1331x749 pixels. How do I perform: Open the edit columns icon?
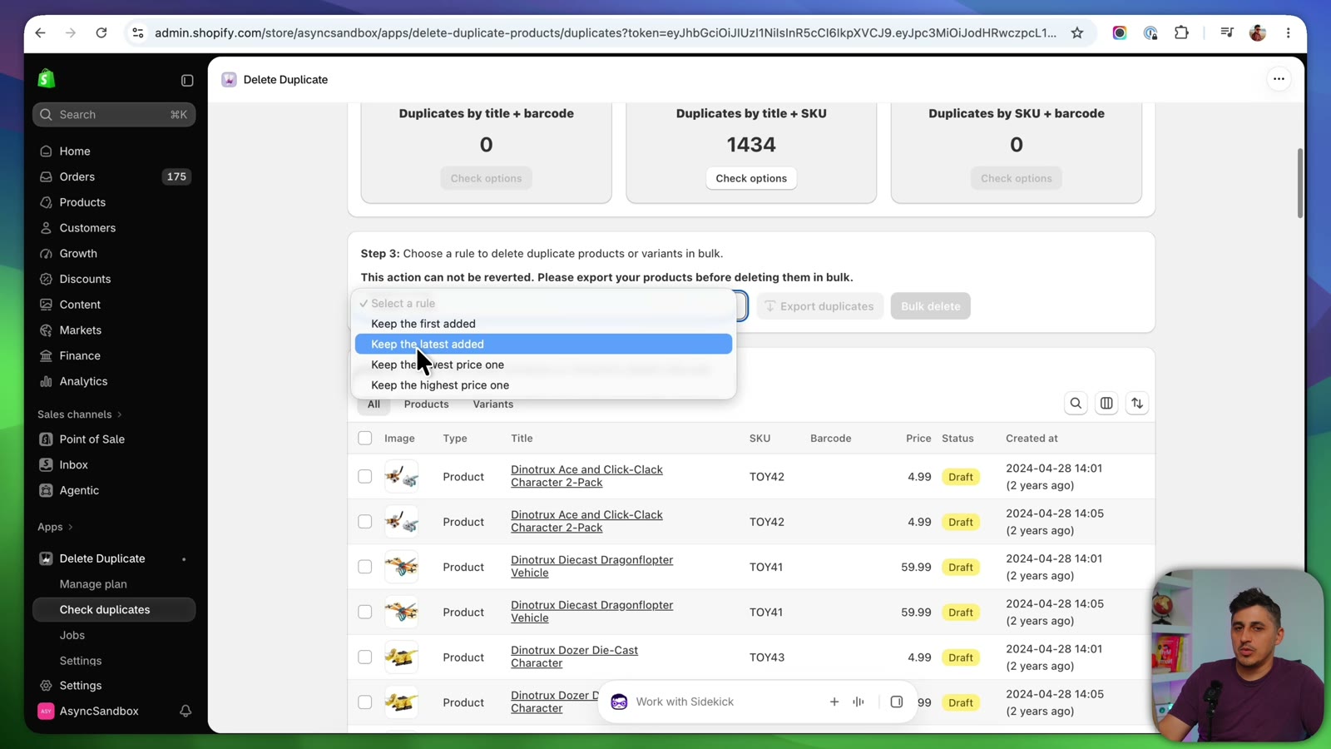(x=1106, y=404)
